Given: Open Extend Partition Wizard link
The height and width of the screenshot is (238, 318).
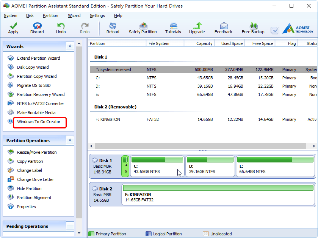Looking at the screenshot, I should click(39, 58).
